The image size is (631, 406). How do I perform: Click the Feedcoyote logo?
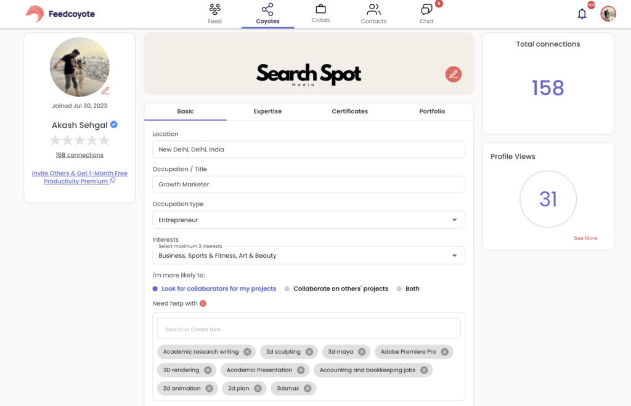pos(60,14)
